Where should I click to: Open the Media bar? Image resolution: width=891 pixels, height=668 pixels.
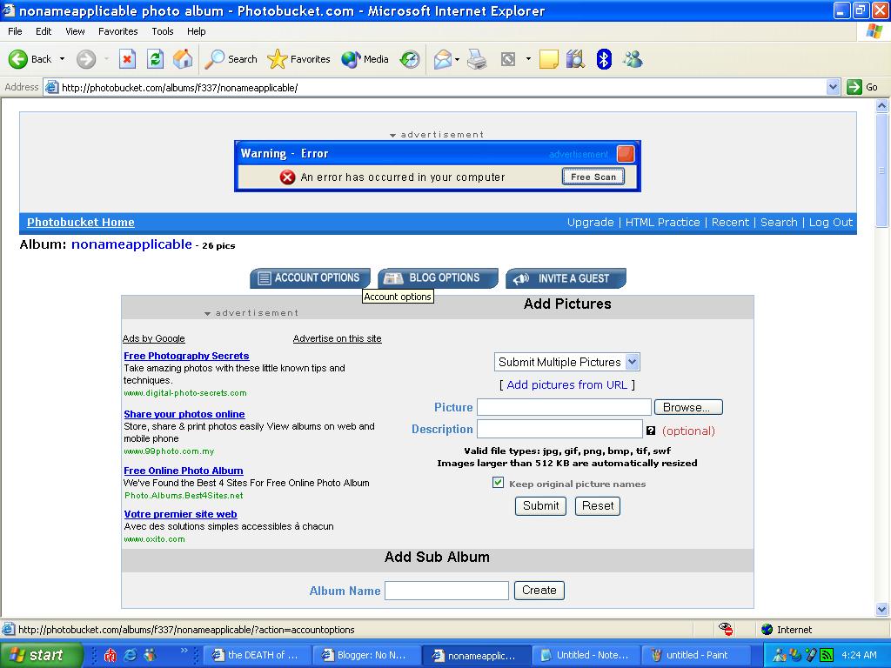365,59
